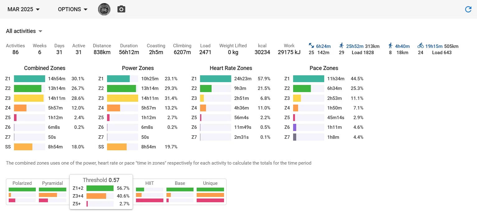
Task: Click the run icon beside 25h52m
Action: [x=341, y=46]
